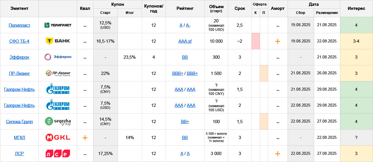Click the Эмитент column header

click(19, 8)
